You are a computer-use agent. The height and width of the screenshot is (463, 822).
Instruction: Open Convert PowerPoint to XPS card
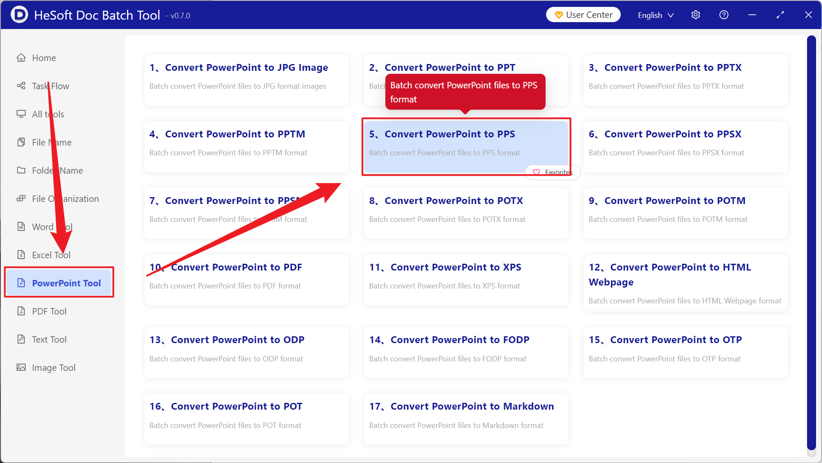click(x=466, y=280)
